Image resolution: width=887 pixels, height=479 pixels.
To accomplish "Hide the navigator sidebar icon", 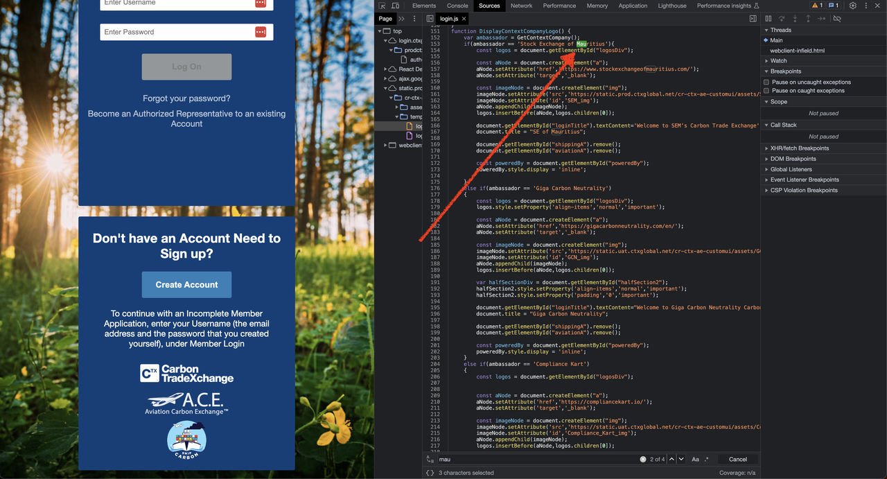I will coord(430,19).
